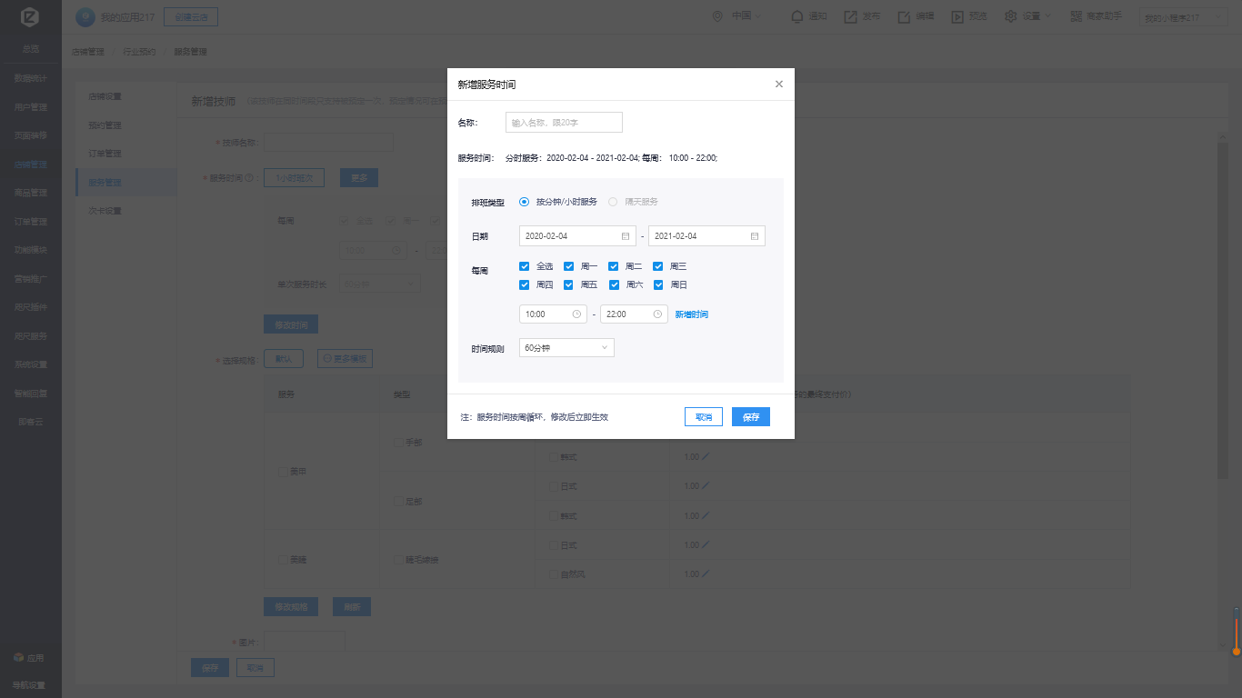Go to 总览 in left sidebar

(x=30, y=48)
